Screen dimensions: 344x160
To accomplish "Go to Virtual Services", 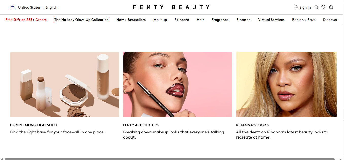I will click(x=271, y=20).
